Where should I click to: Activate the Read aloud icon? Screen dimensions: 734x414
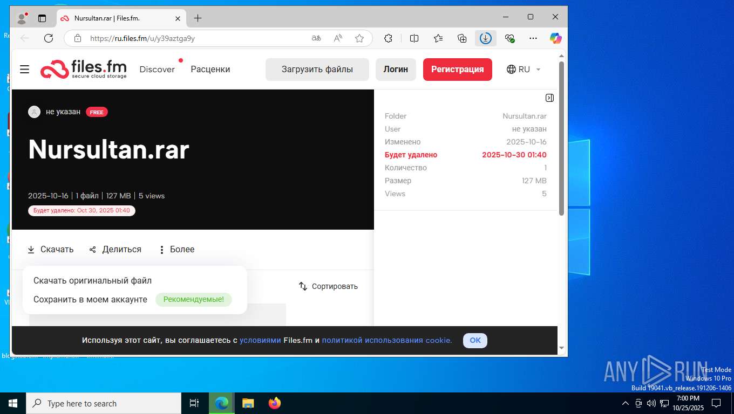pyautogui.click(x=338, y=38)
